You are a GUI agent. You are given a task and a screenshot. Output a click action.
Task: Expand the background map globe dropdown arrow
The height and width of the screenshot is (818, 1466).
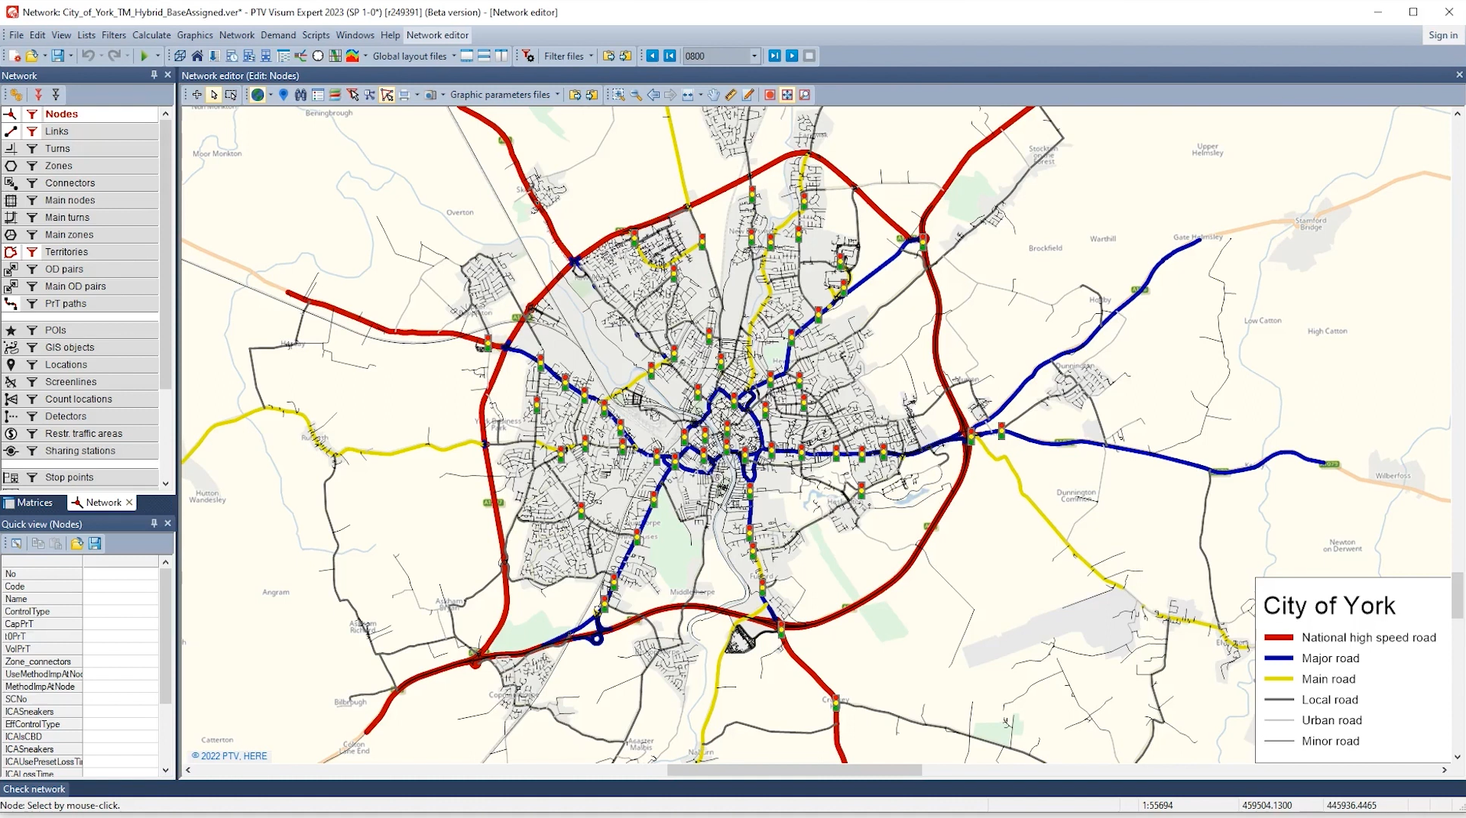tap(271, 95)
